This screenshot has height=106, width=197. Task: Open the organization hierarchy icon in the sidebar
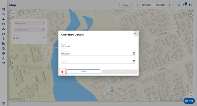[4, 29]
